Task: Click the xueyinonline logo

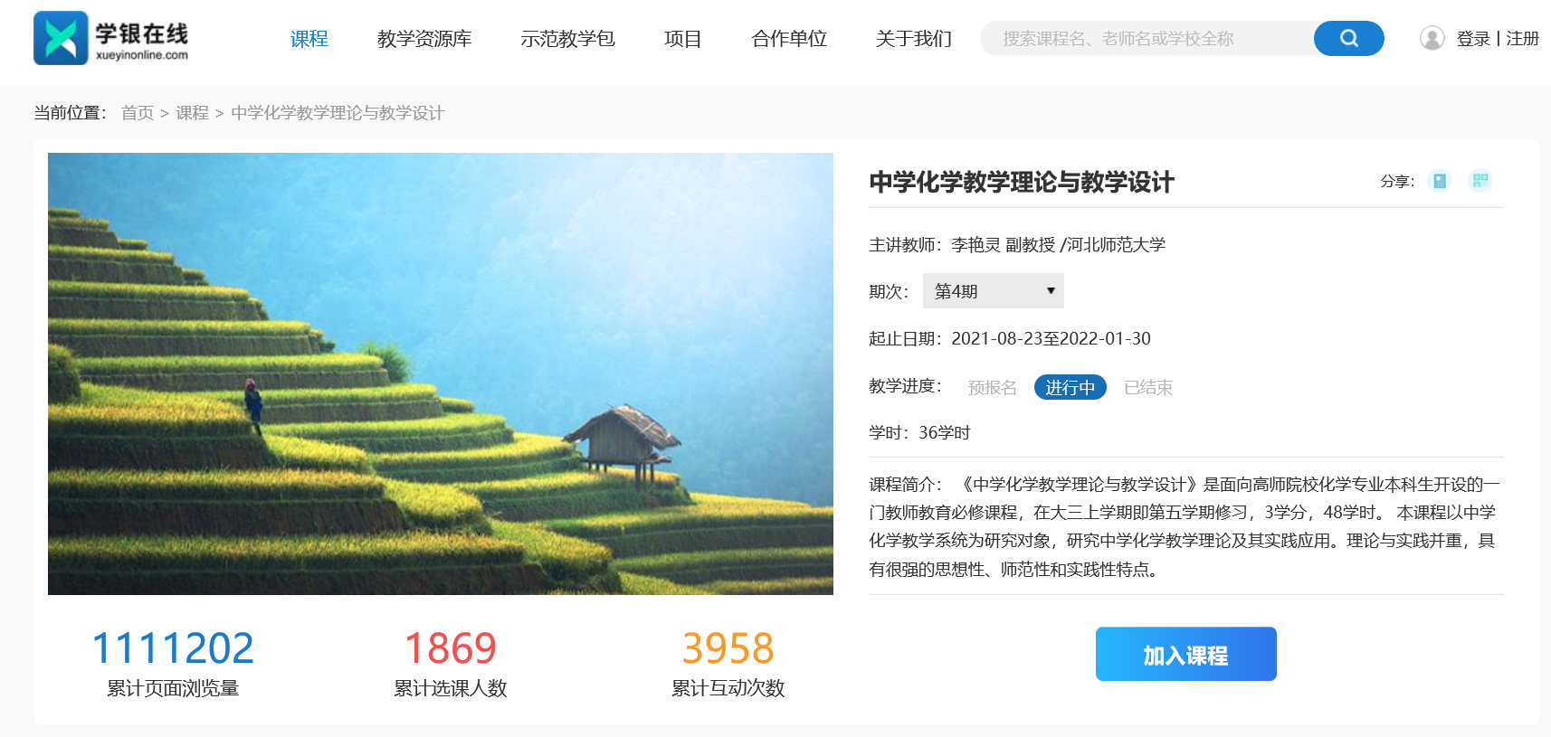Action: [110, 38]
